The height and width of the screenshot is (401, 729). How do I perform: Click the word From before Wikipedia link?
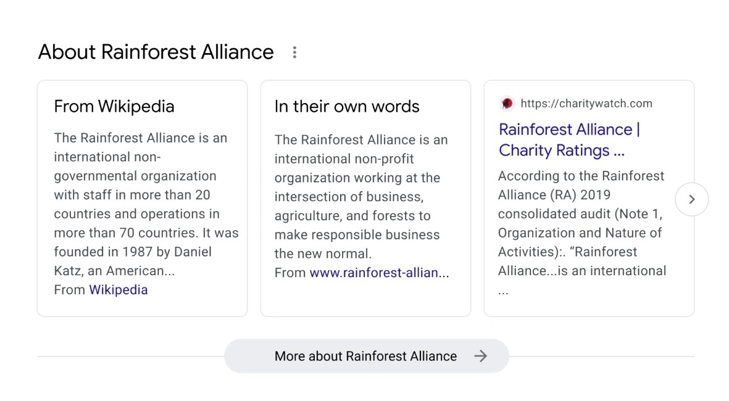pyautogui.click(x=69, y=290)
